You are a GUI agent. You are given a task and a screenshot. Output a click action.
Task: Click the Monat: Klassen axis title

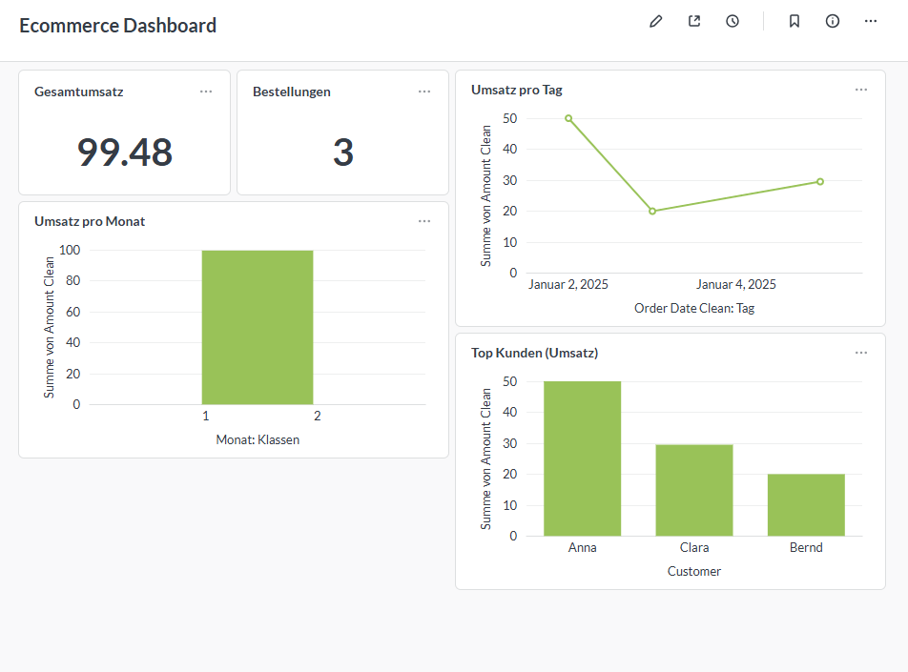[258, 439]
